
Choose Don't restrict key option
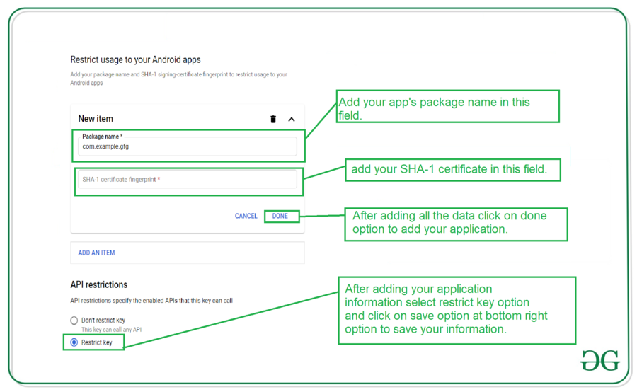pyautogui.click(x=74, y=321)
